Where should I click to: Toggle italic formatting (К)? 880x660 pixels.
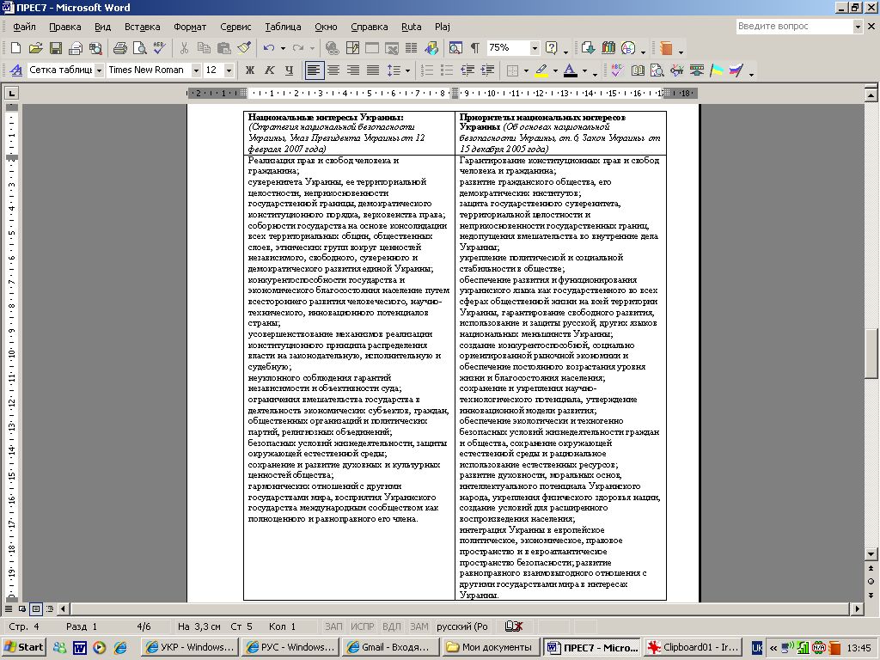click(x=269, y=70)
